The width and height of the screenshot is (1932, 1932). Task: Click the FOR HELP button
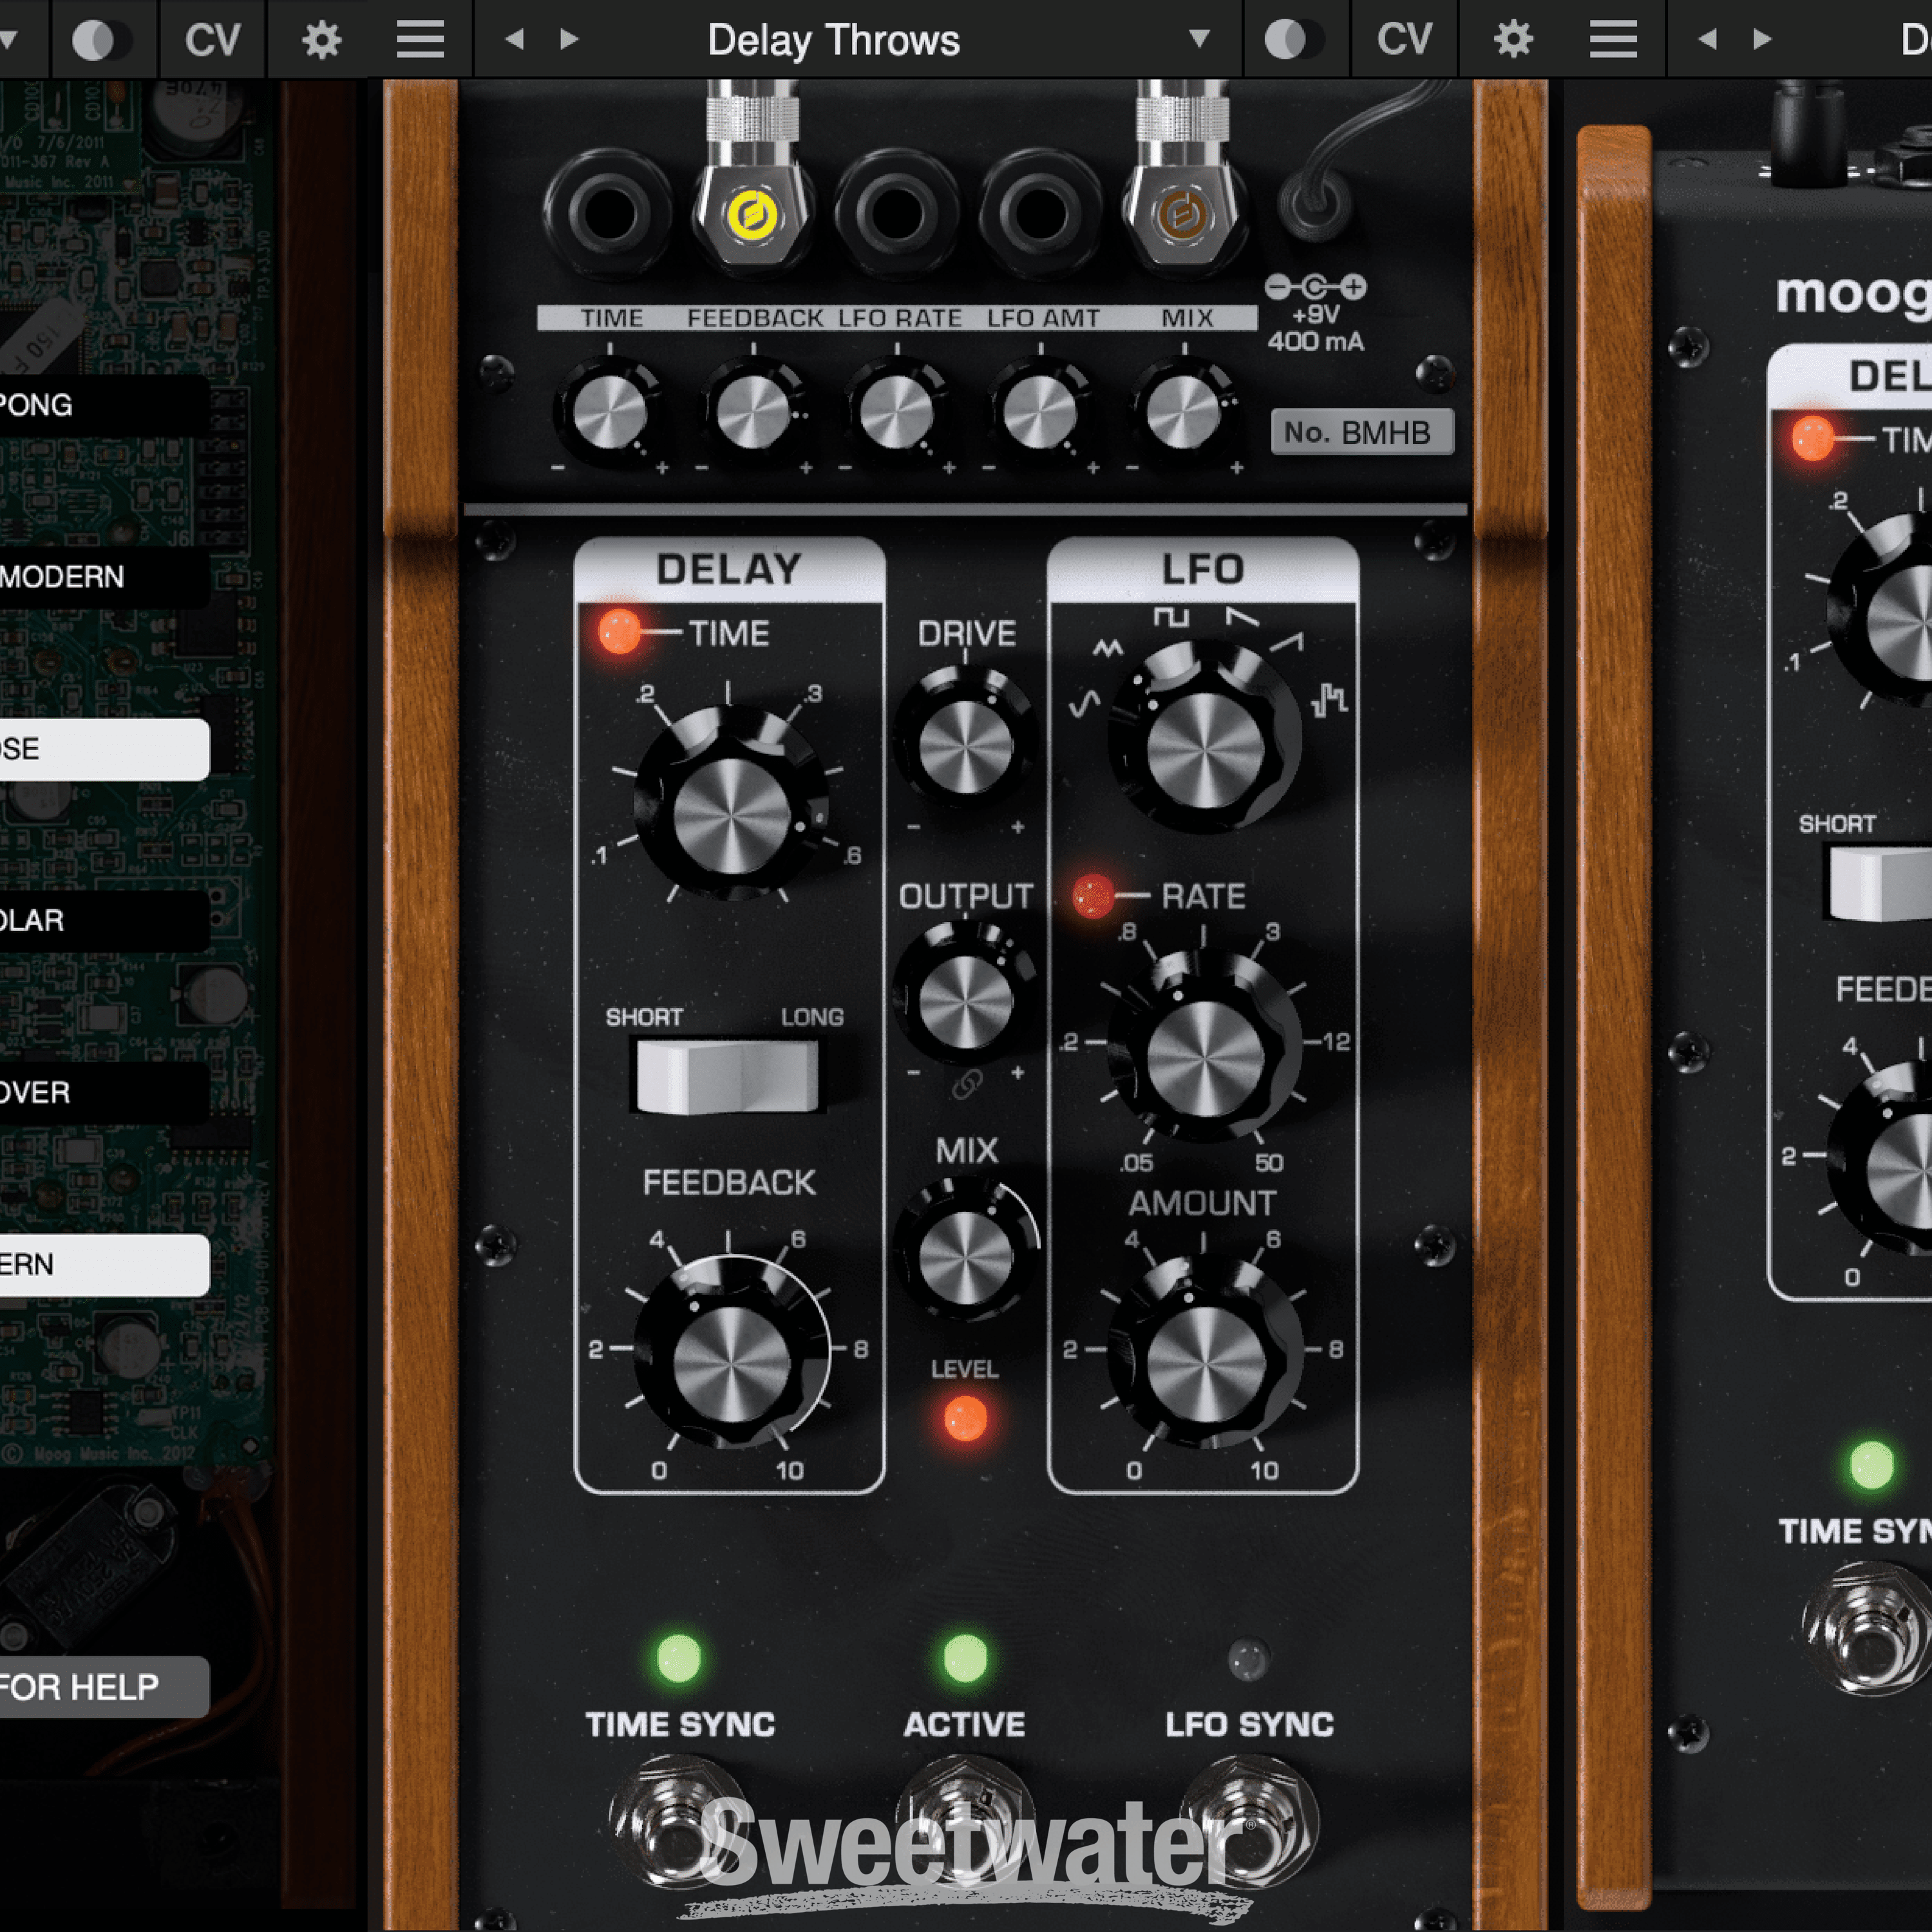(104, 1687)
